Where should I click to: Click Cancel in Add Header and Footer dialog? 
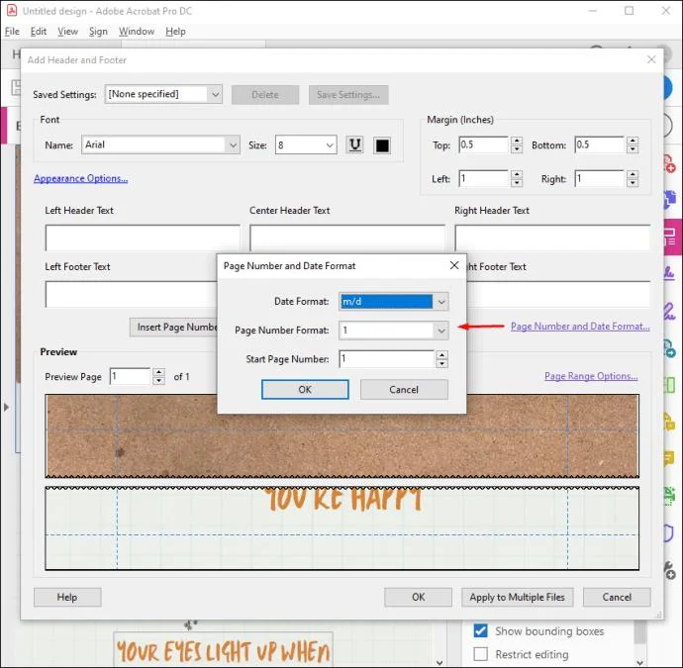[x=617, y=597]
